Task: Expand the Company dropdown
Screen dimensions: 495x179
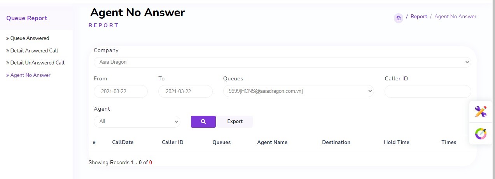Action: pos(282,62)
